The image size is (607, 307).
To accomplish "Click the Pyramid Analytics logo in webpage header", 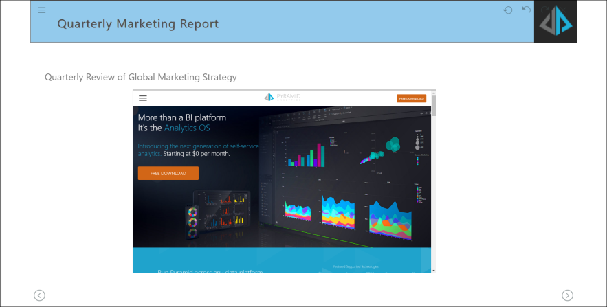I will point(283,98).
